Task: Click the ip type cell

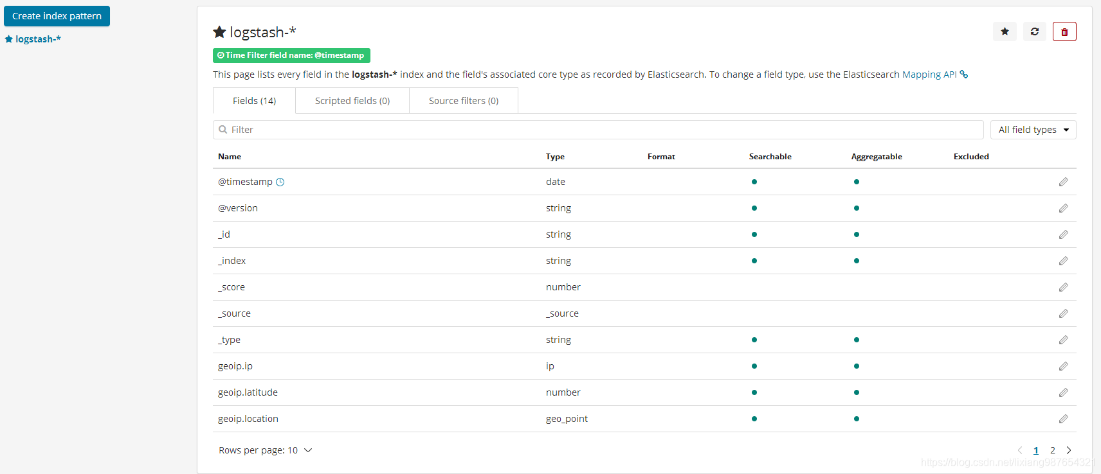Action: coord(550,366)
